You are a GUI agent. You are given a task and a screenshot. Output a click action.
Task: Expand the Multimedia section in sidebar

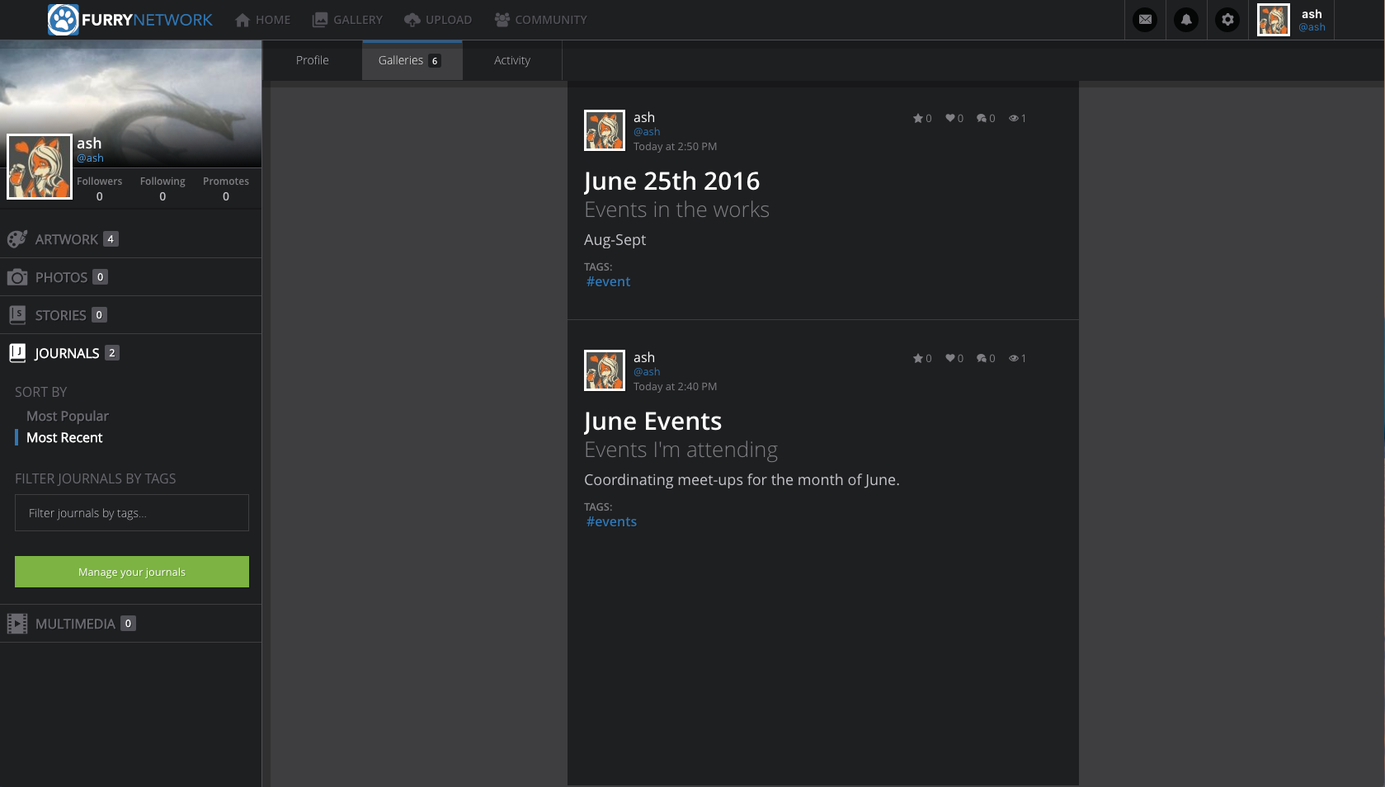pos(74,624)
